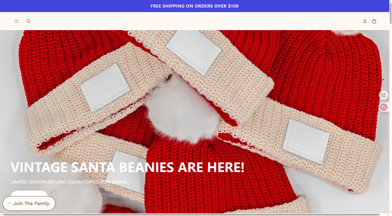The image size is (392, 216).
Task: Click the floating grid apps icon
Action: 383,95
